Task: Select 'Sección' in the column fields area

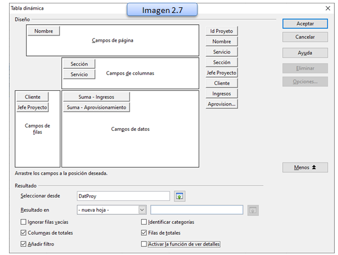Action: coord(79,64)
